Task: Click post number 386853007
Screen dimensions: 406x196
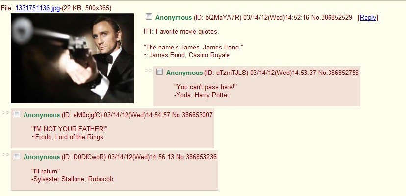Action: (197, 115)
